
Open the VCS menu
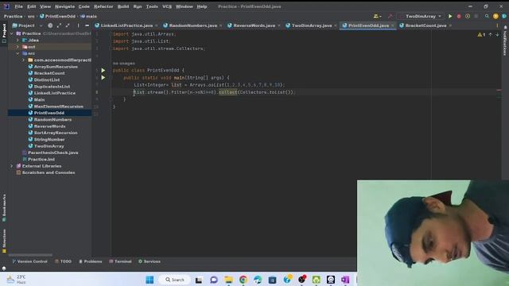click(167, 6)
